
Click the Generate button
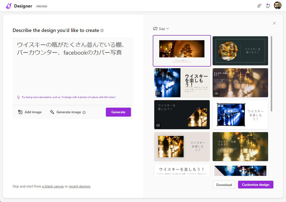tap(118, 112)
